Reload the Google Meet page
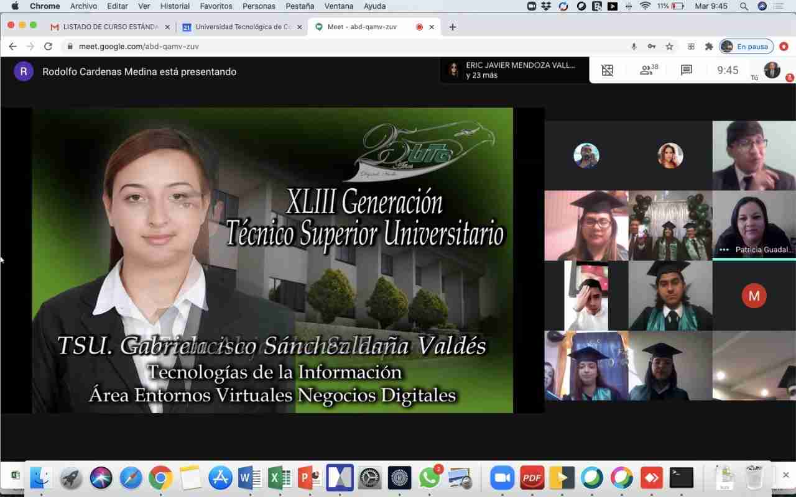796x497 pixels. (48, 47)
